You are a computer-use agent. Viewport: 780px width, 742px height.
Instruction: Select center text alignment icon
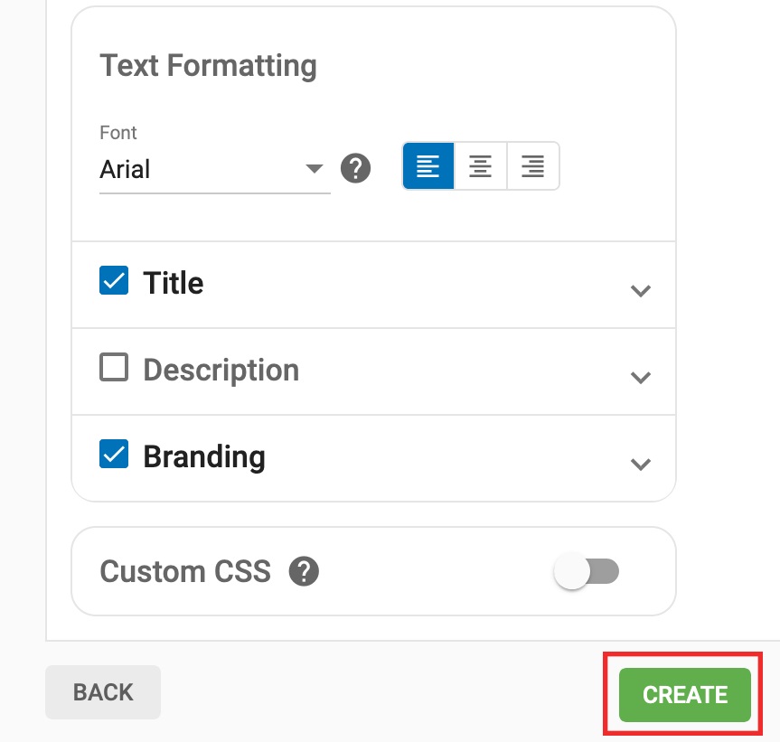pyautogui.click(x=481, y=166)
